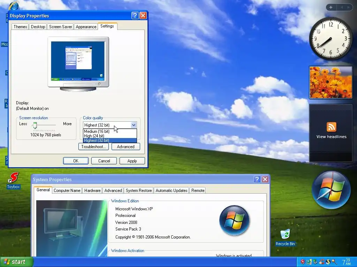This screenshot has width=357, height=267.
Task: Open the Start menu
Action: tap(17, 262)
